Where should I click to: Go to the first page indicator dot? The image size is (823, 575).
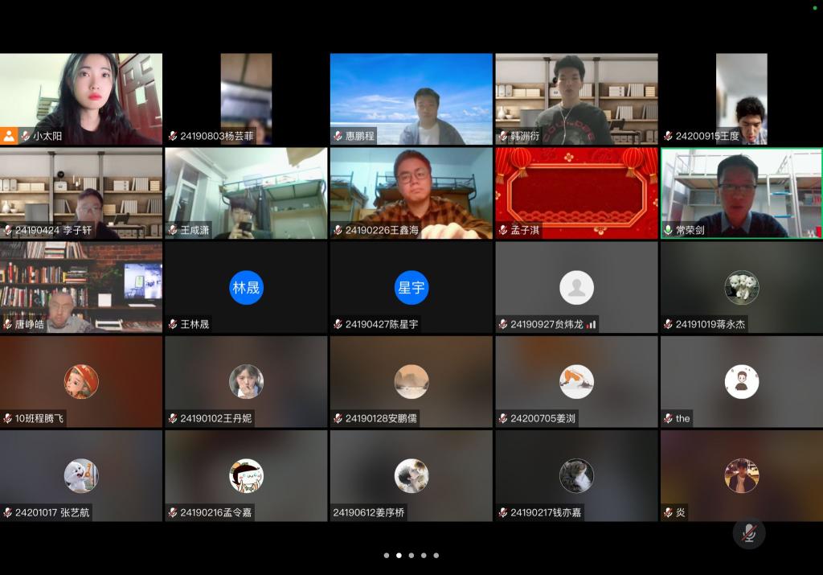tap(387, 555)
